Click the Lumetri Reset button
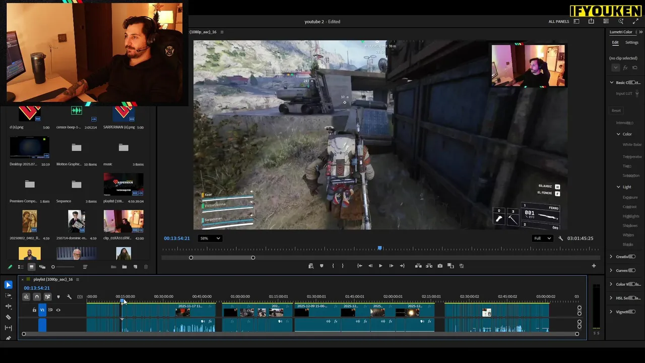Image resolution: width=645 pixels, height=363 pixels. 616,111
